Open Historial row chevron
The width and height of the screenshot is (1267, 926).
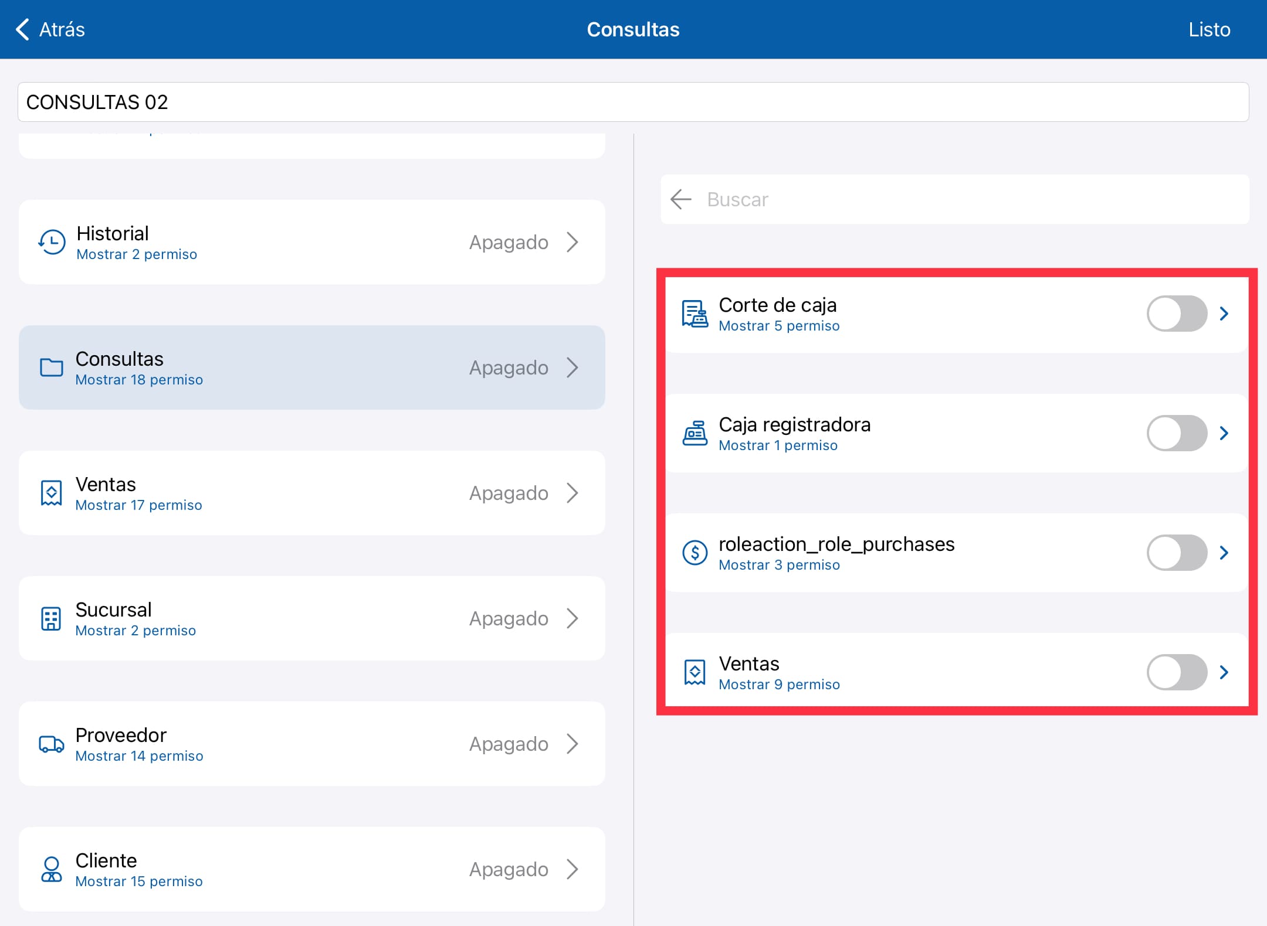pyautogui.click(x=572, y=242)
